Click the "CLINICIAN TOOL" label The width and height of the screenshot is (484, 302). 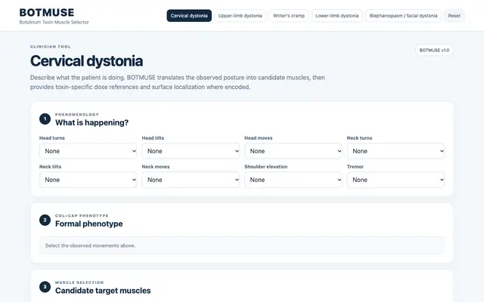click(x=51, y=47)
